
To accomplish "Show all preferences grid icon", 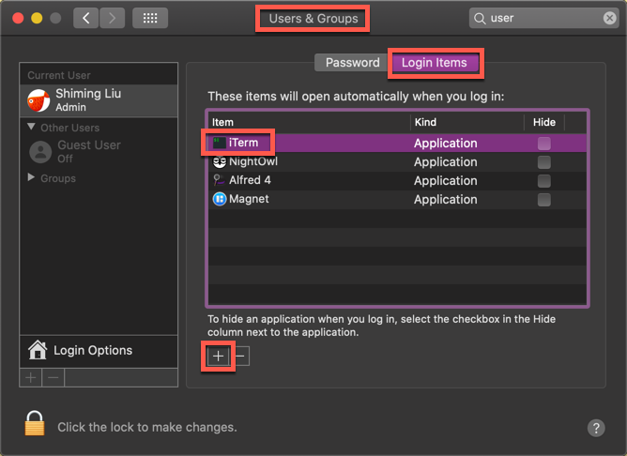I will tap(150, 18).
